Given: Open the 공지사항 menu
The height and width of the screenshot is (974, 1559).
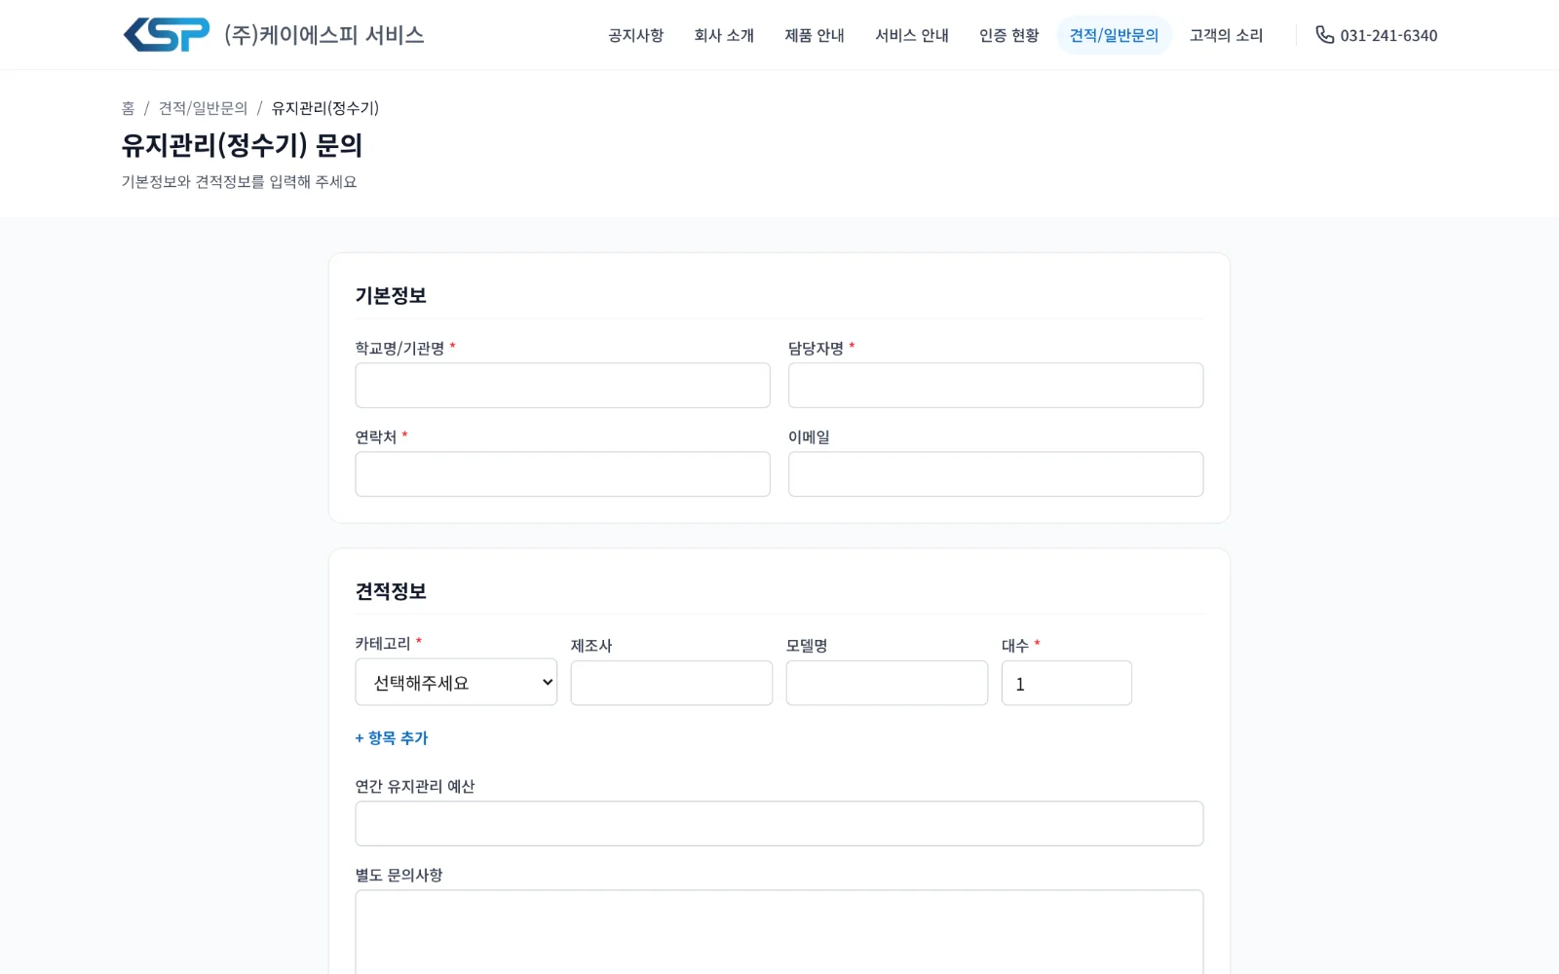Looking at the screenshot, I should click(635, 35).
